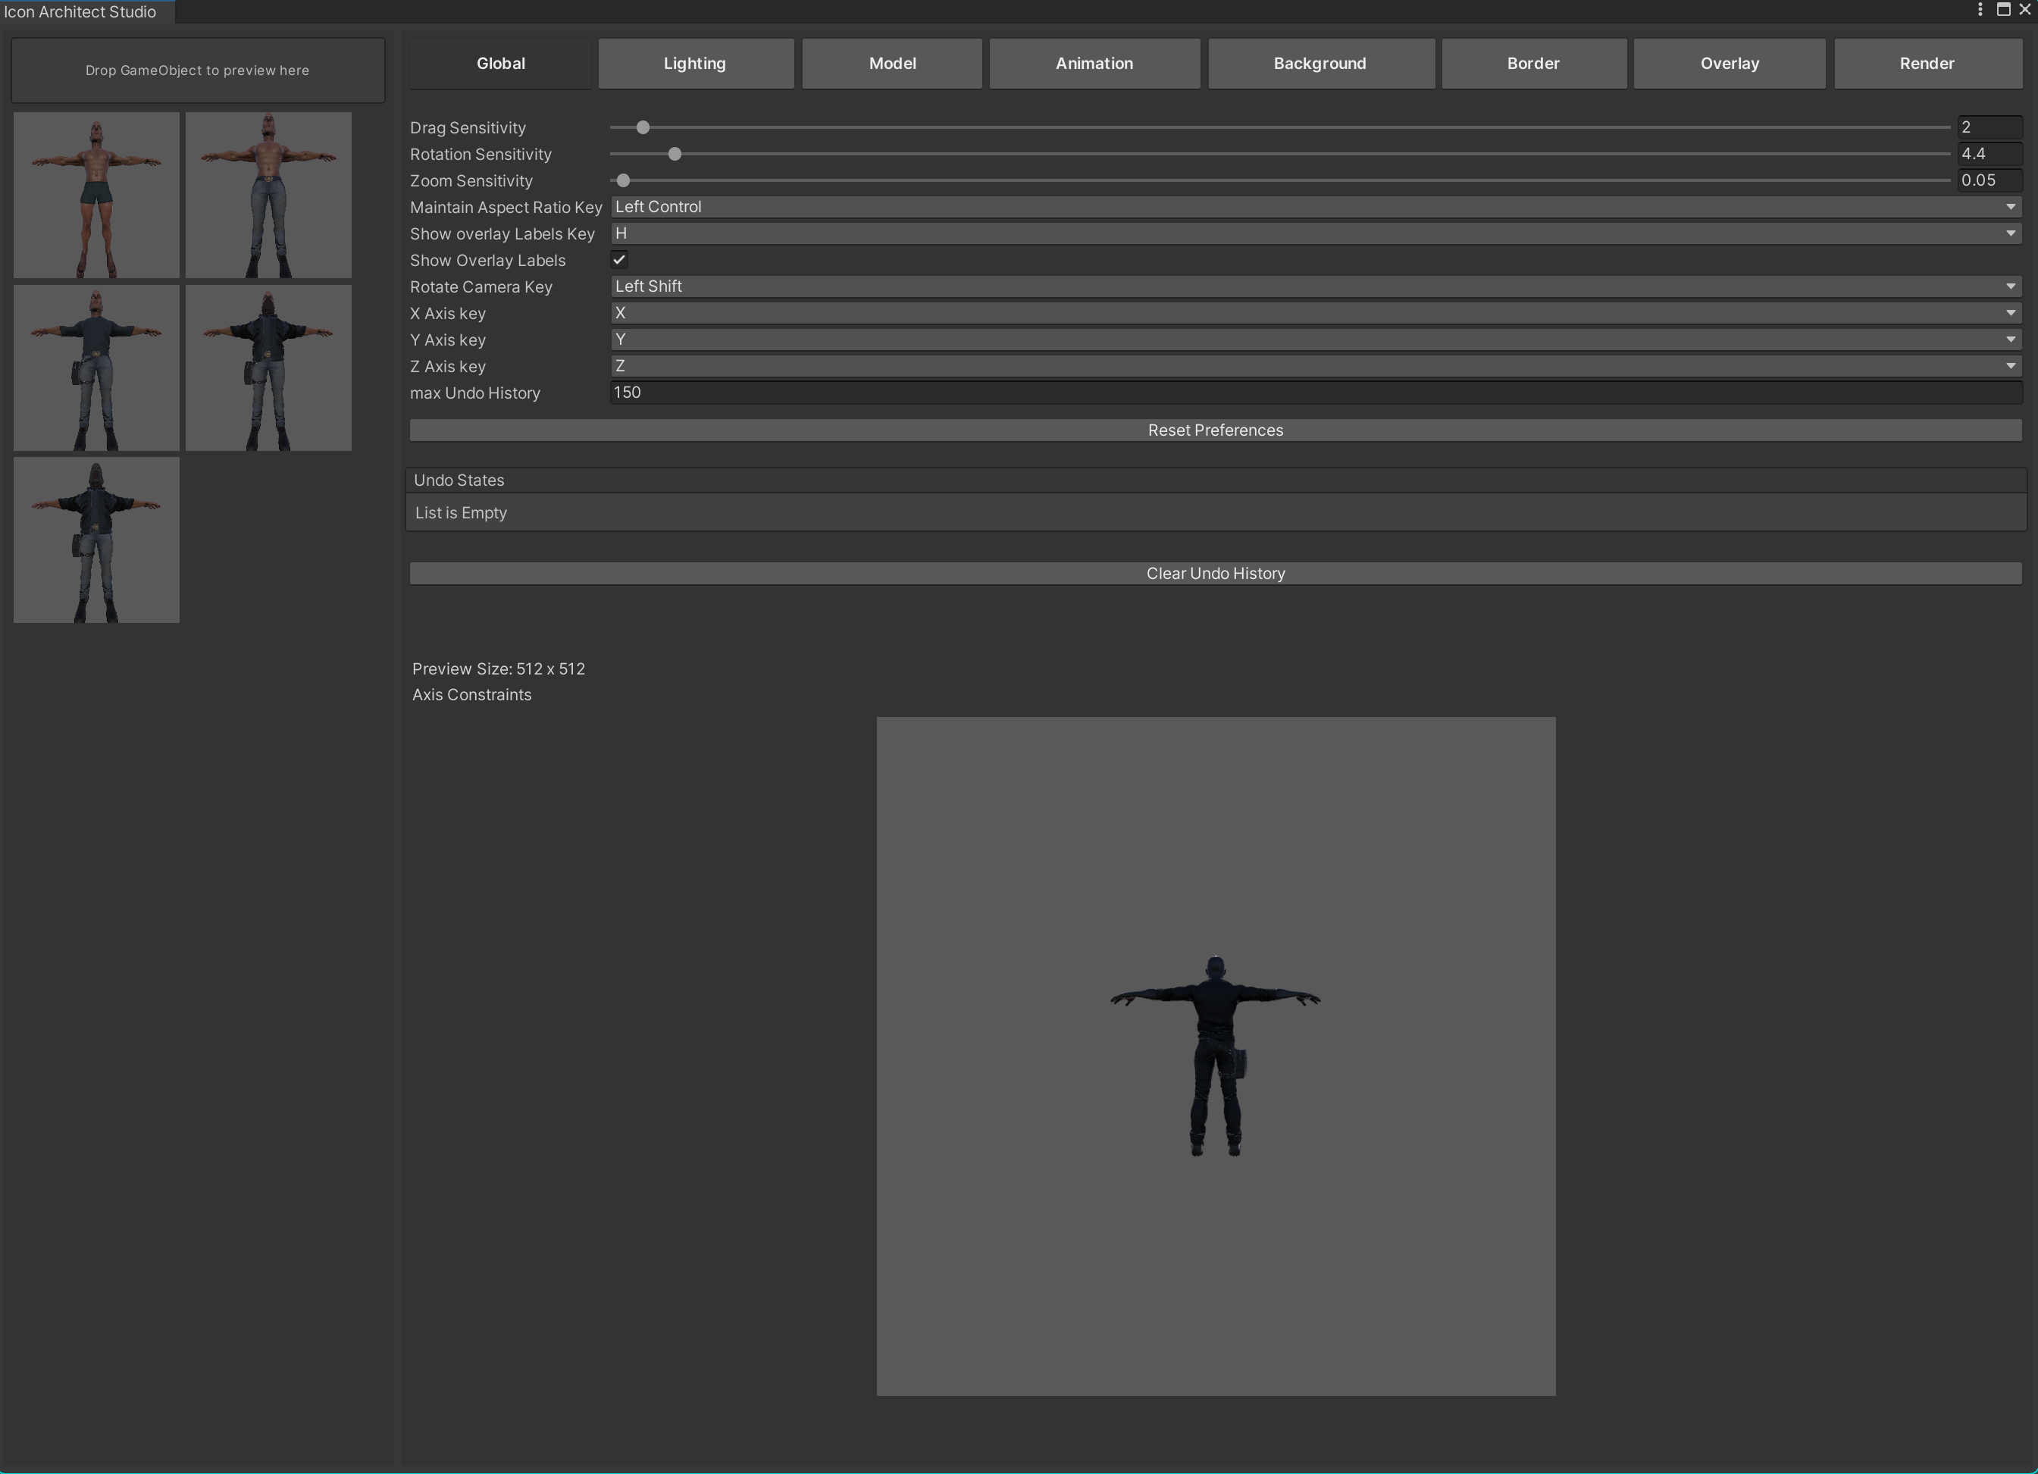This screenshot has height=1474, width=2038.
Task: Select the shirtless jeans character thumbnail
Action: 268,194
